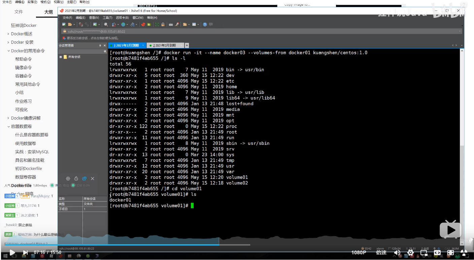The image size is (474, 260).
Task: Click the gear icon in floating overlay
Action: [68, 178]
